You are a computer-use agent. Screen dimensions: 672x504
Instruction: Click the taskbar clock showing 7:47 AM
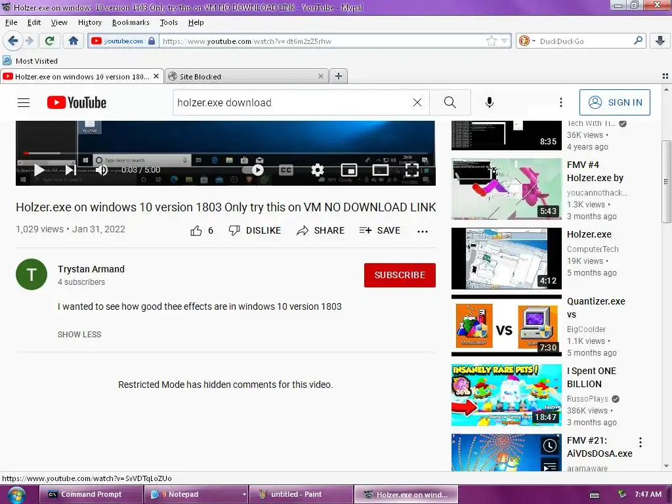648,494
